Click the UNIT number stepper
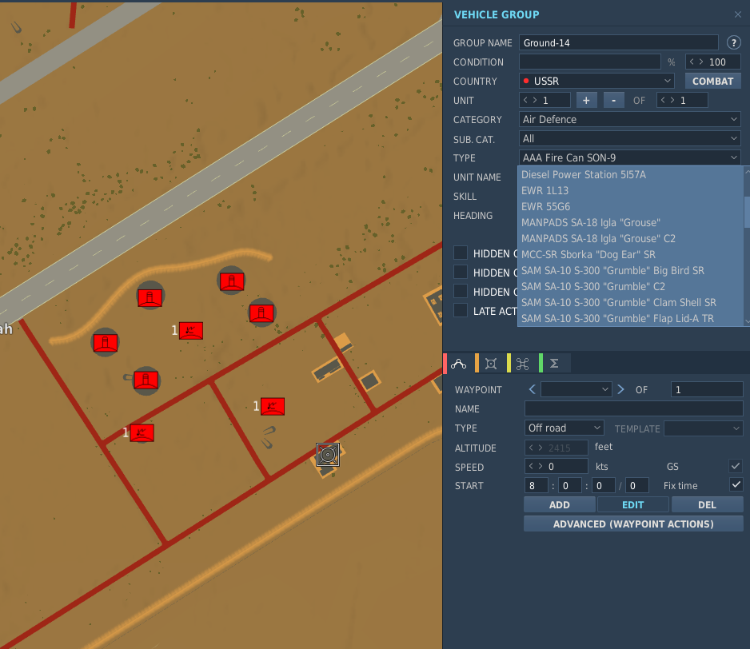Screen dimensions: 750x649 click(x=545, y=101)
